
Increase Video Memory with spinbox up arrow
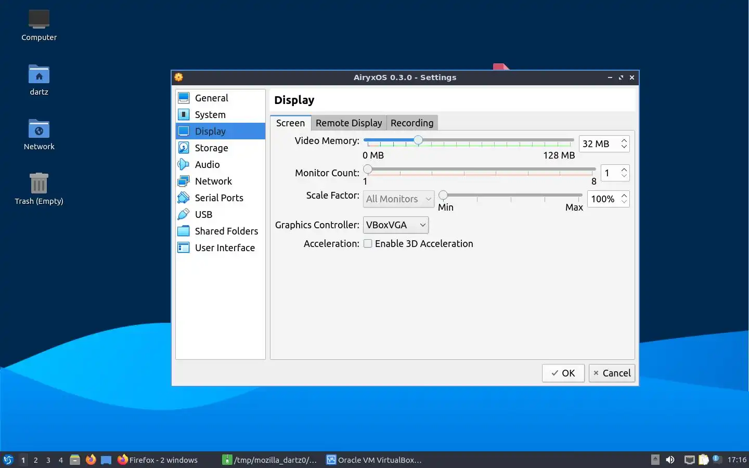(624, 140)
